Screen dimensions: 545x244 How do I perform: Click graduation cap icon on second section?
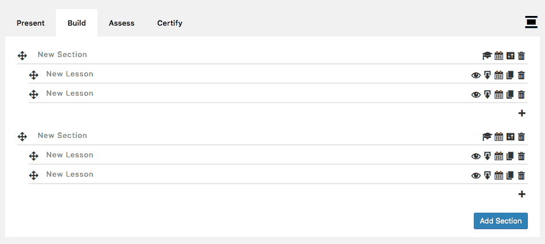pos(487,137)
